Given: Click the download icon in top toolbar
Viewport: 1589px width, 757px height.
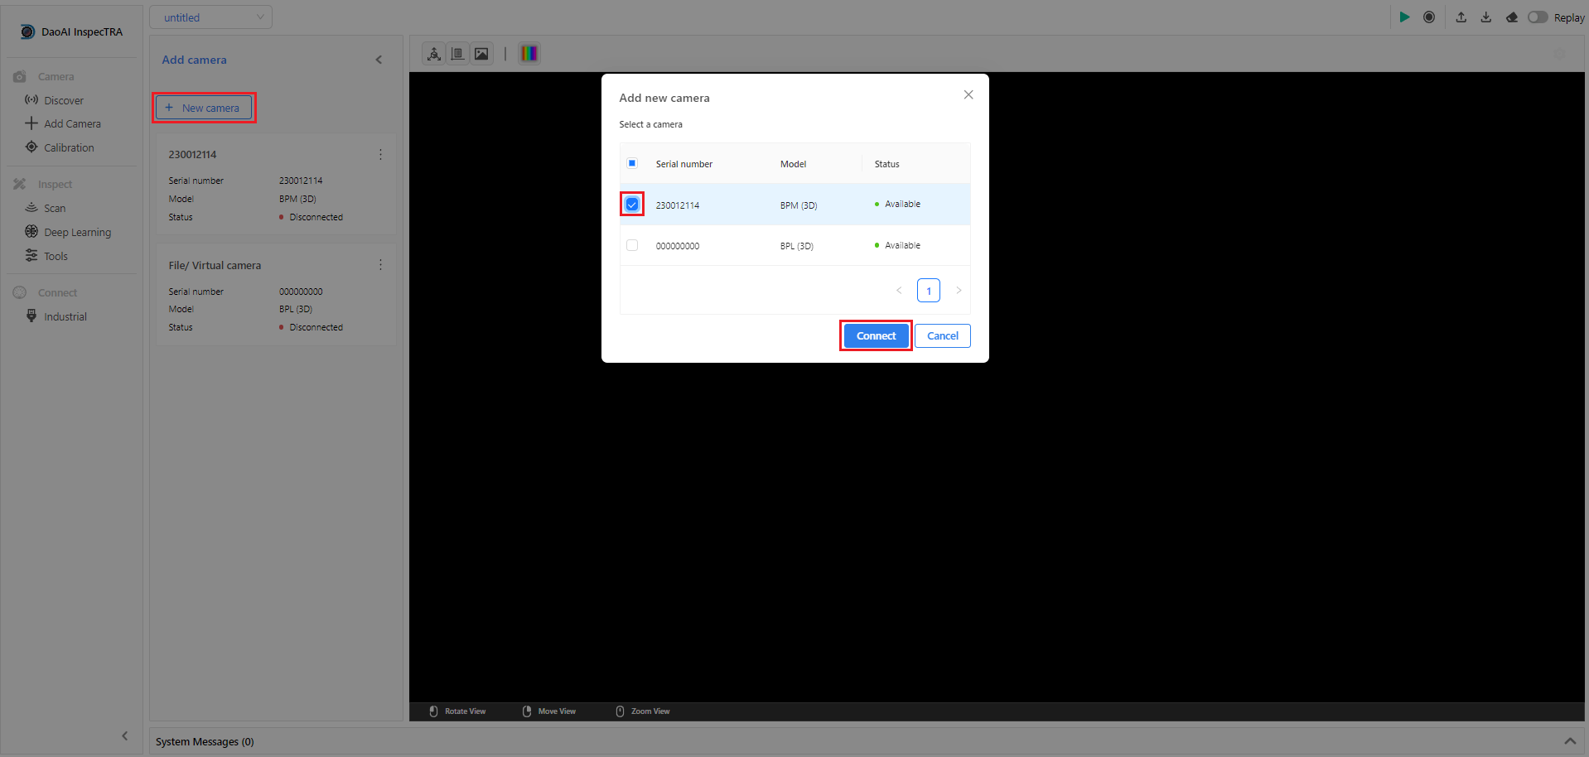Looking at the screenshot, I should 1486,17.
